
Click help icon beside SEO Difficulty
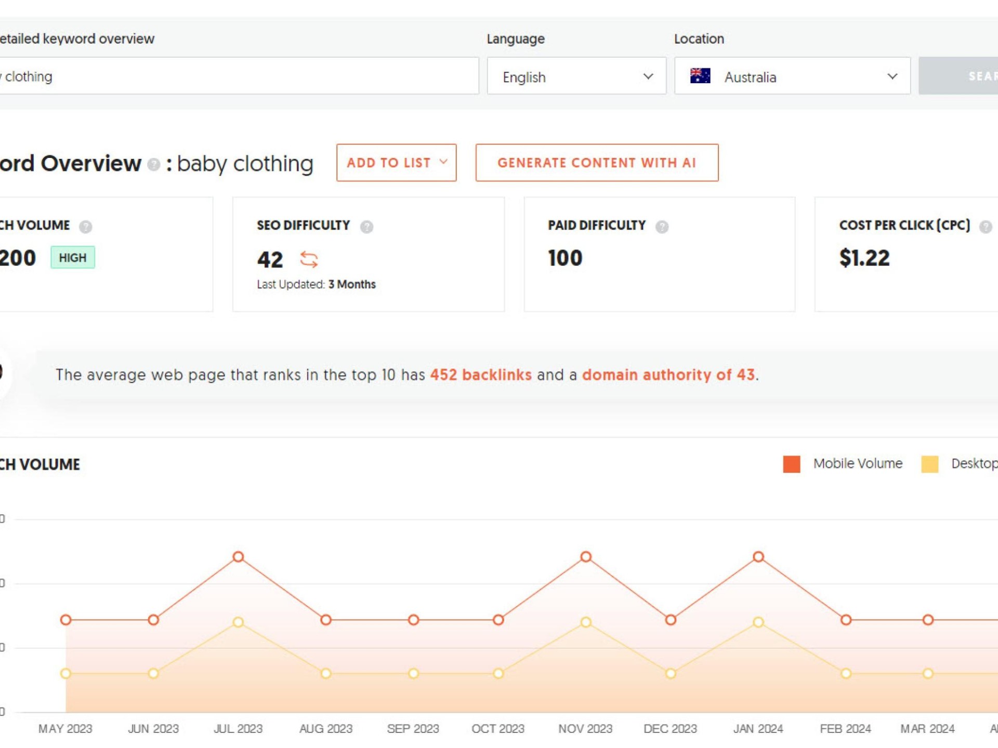pyautogui.click(x=366, y=226)
